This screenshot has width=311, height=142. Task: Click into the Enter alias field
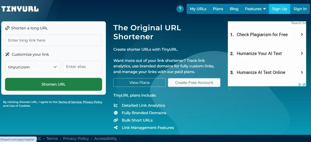[82, 67]
